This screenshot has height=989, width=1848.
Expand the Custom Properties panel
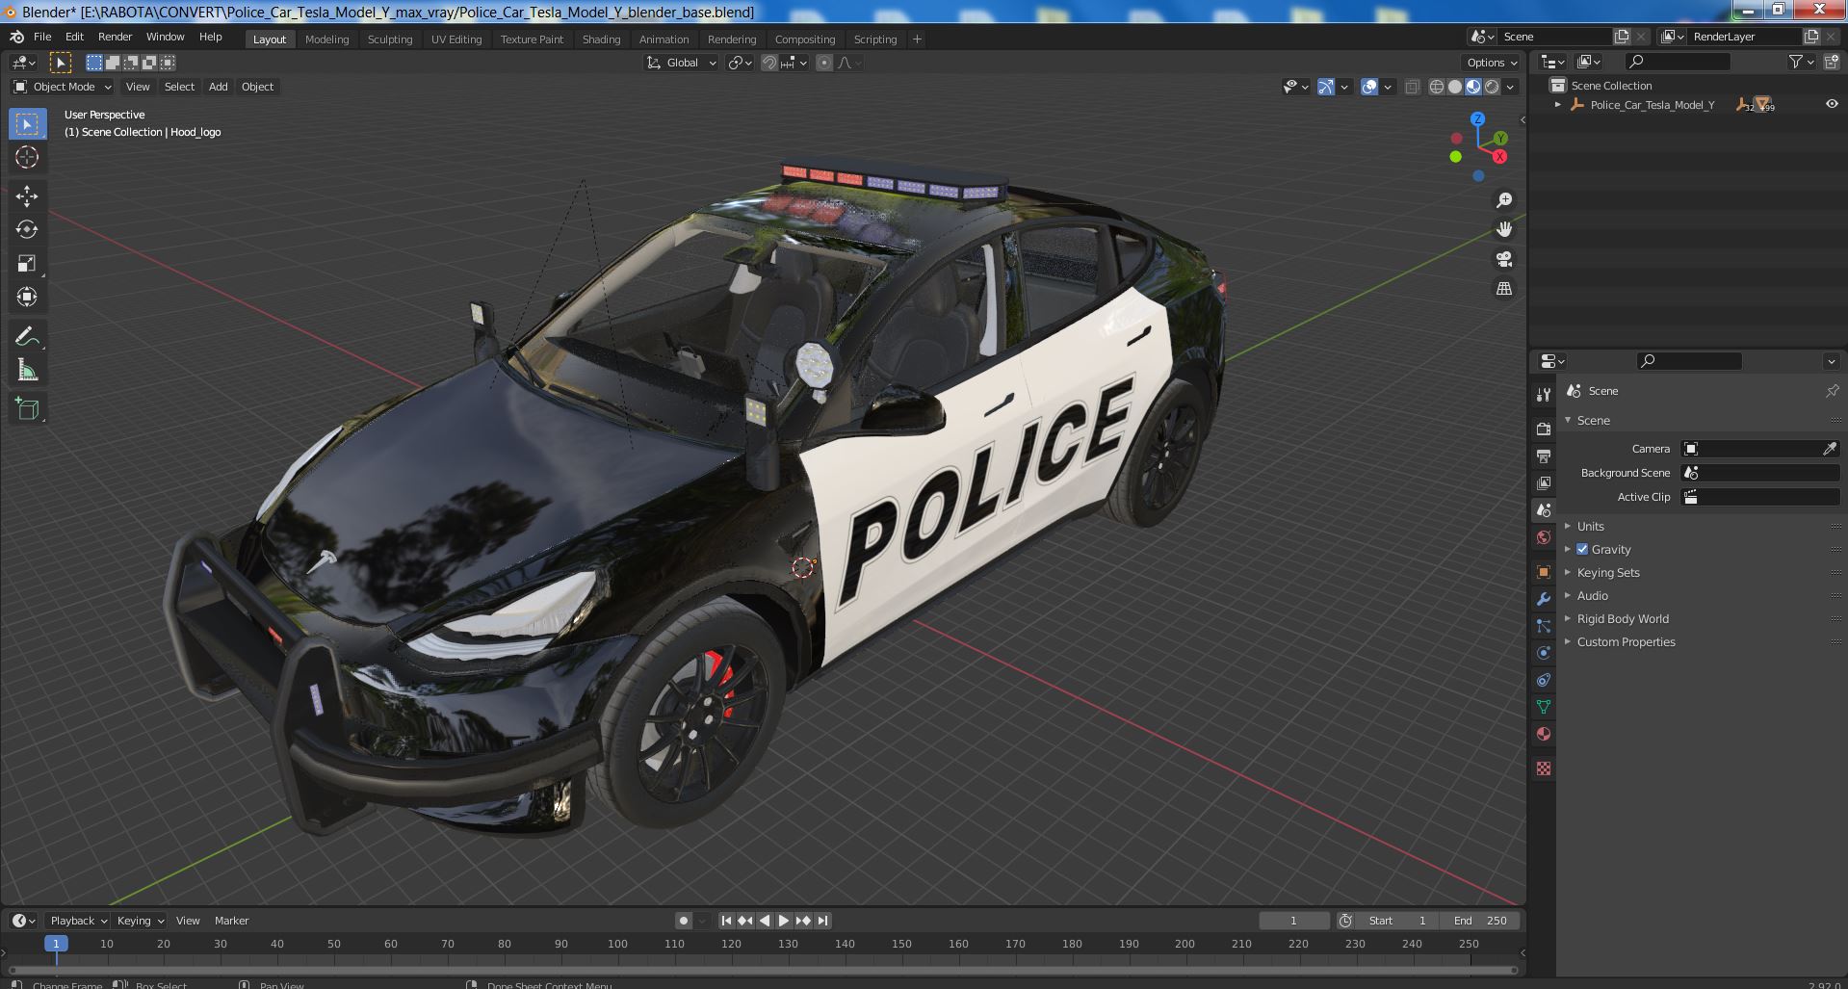coord(1626,641)
